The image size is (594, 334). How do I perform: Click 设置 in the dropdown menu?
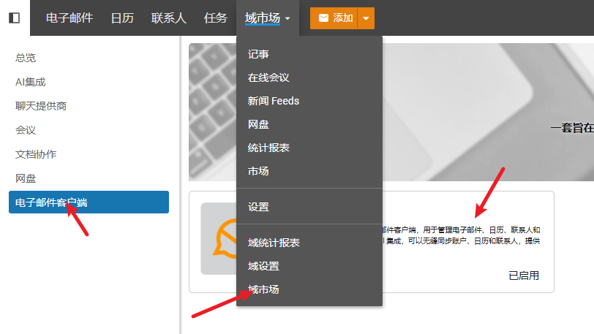point(258,207)
